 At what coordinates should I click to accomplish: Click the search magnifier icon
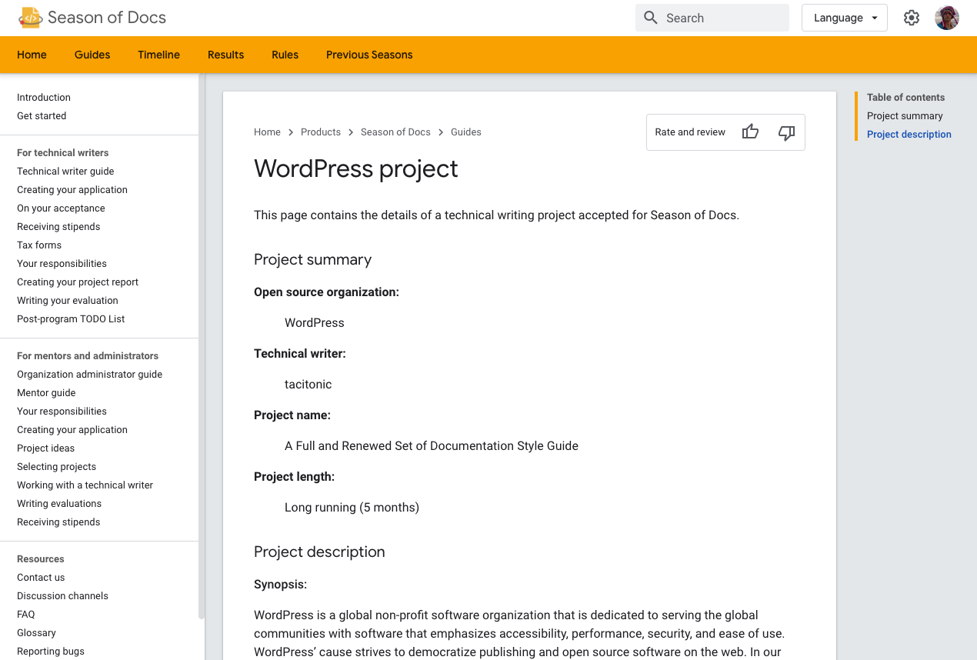coord(650,17)
